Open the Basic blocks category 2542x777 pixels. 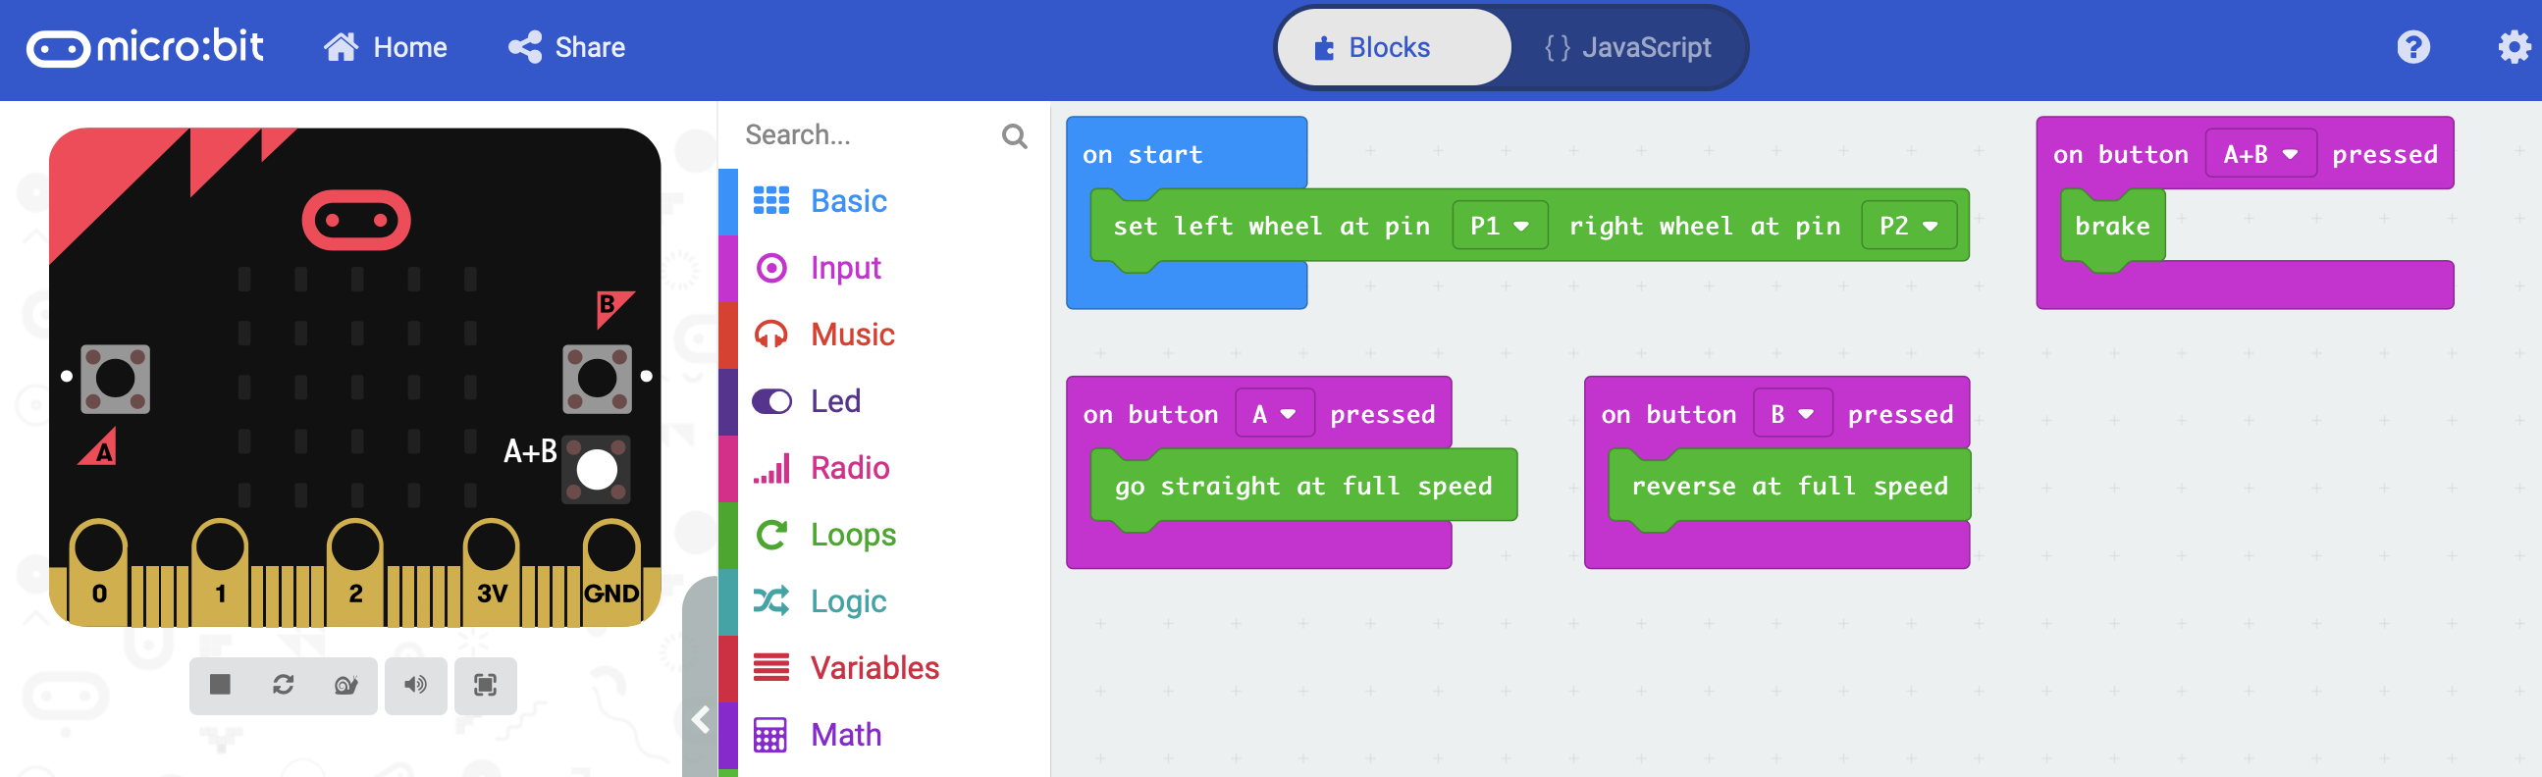848,201
